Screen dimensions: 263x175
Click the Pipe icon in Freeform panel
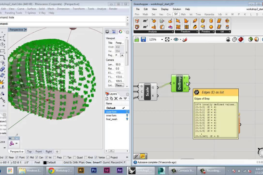click(195, 21)
